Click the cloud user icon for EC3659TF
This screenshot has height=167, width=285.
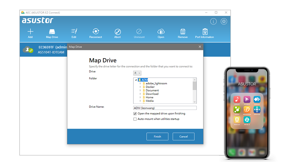click(x=28, y=49)
